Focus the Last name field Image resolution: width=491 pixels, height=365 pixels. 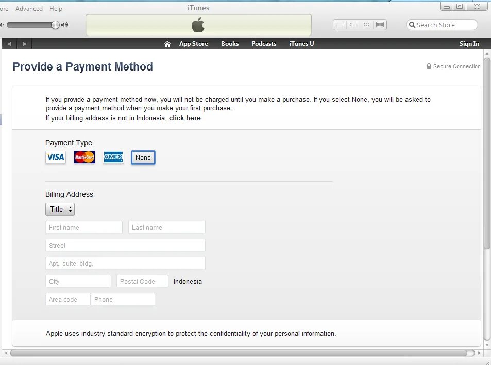(167, 228)
